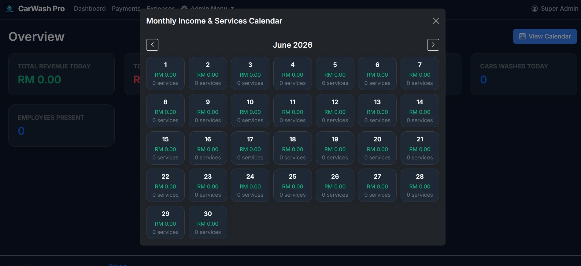Select the June 21 day card
Image resolution: width=581 pixels, height=266 pixels.
click(420, 148)
